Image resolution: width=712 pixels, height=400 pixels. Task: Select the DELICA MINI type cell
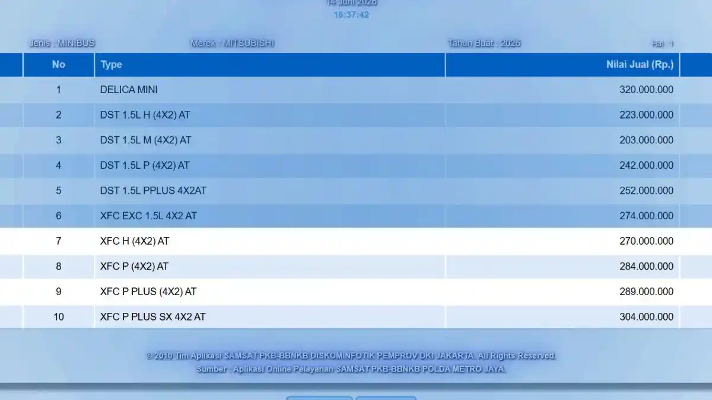point(270,90)
